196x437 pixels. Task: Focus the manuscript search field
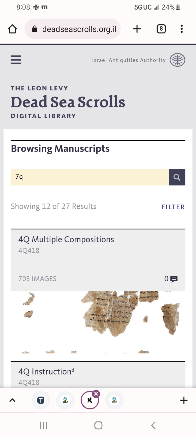click(90, 177)
